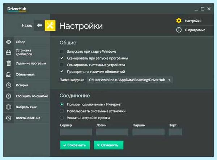Open Выбрать язык sidebar item

tap(26, 107)
